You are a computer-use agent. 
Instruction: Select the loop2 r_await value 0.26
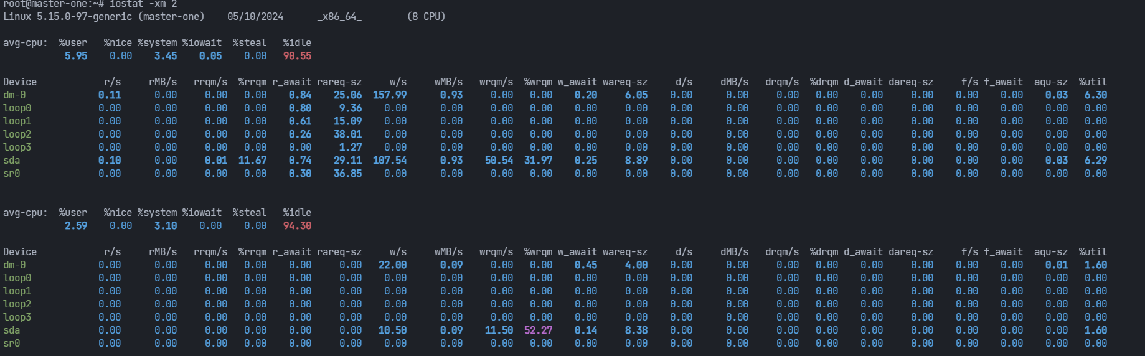(300, 134)
